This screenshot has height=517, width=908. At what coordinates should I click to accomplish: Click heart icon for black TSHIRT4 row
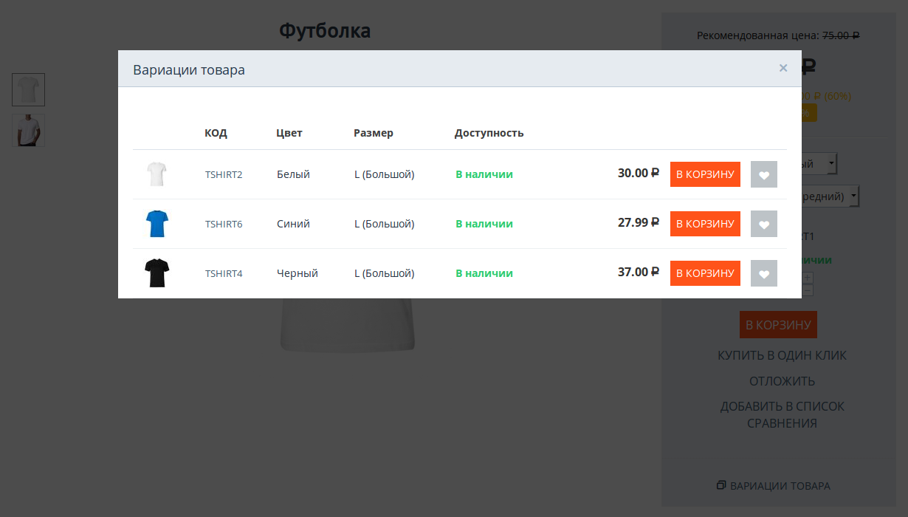pos(763,274)
